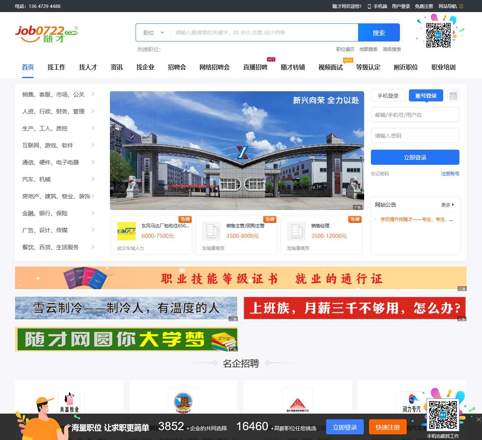482x440 pixels.
Task: Click the 随才网圆你大学梦 banner ad
Action: coord(126,339)
